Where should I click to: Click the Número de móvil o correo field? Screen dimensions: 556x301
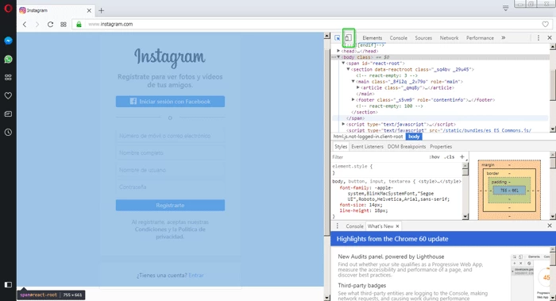(170, 136)
